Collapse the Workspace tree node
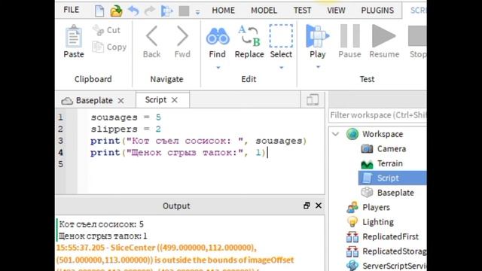The height and width of the screenshot is (271, 482). click(335, 134)
